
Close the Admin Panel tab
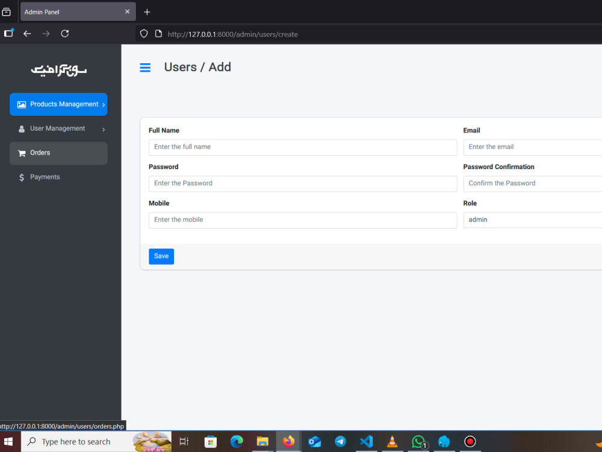click(x=127, y=12)
